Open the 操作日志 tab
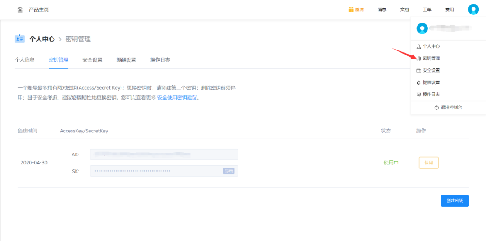This screenshot has height=241, width=486. click(160, 60)
